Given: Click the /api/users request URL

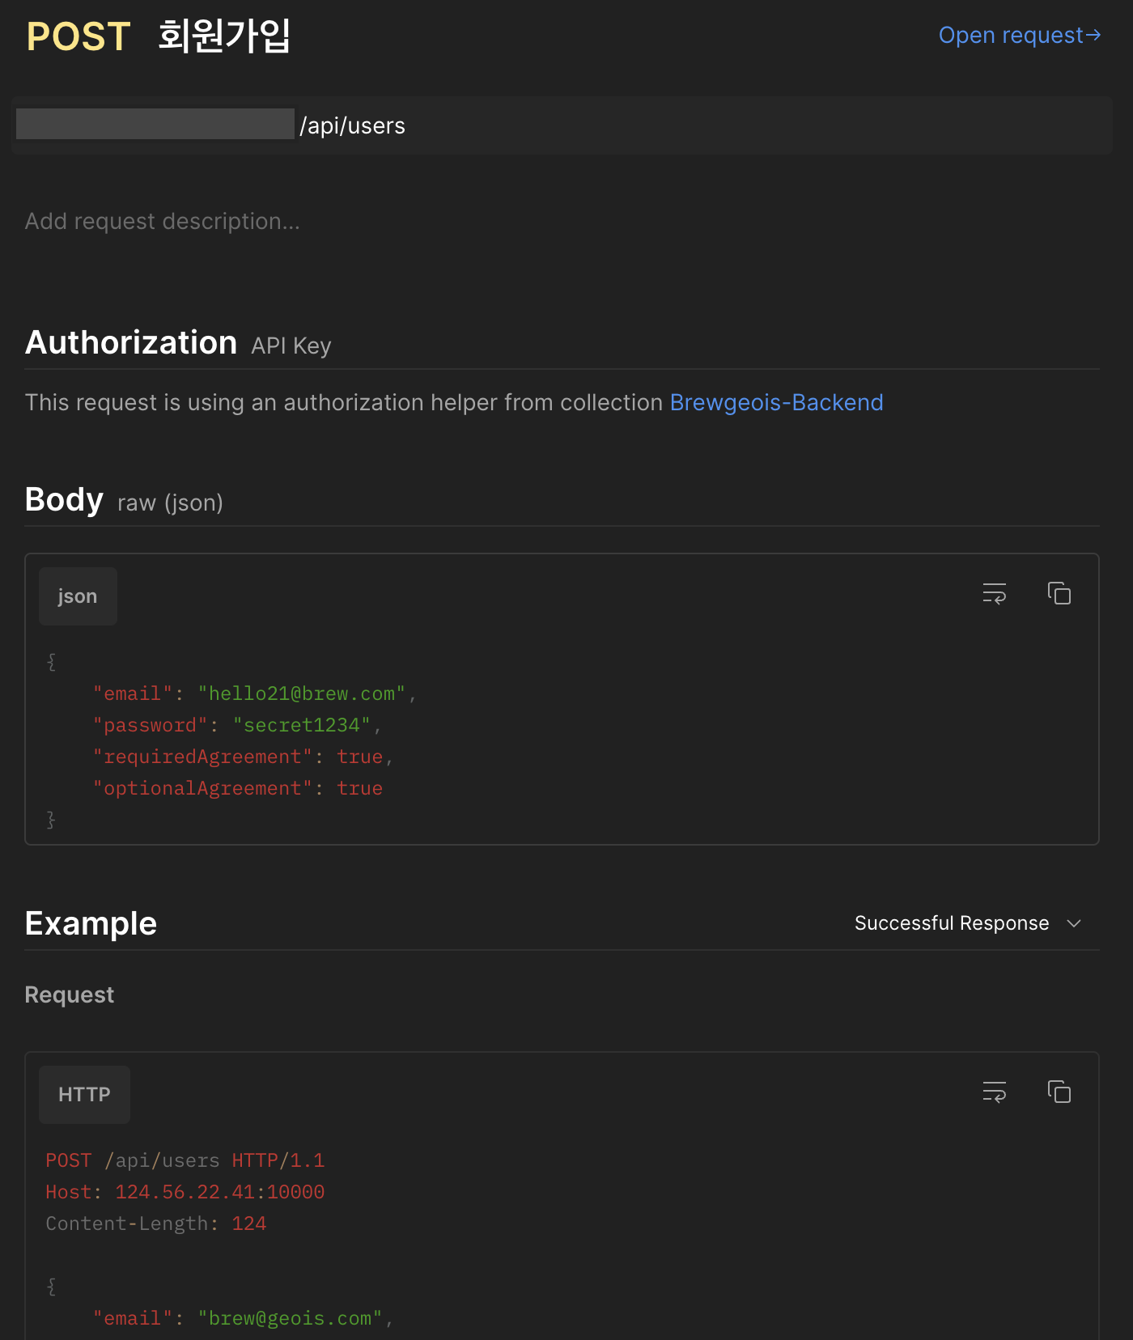Looking at the screenshot, I should pos(353,125).
